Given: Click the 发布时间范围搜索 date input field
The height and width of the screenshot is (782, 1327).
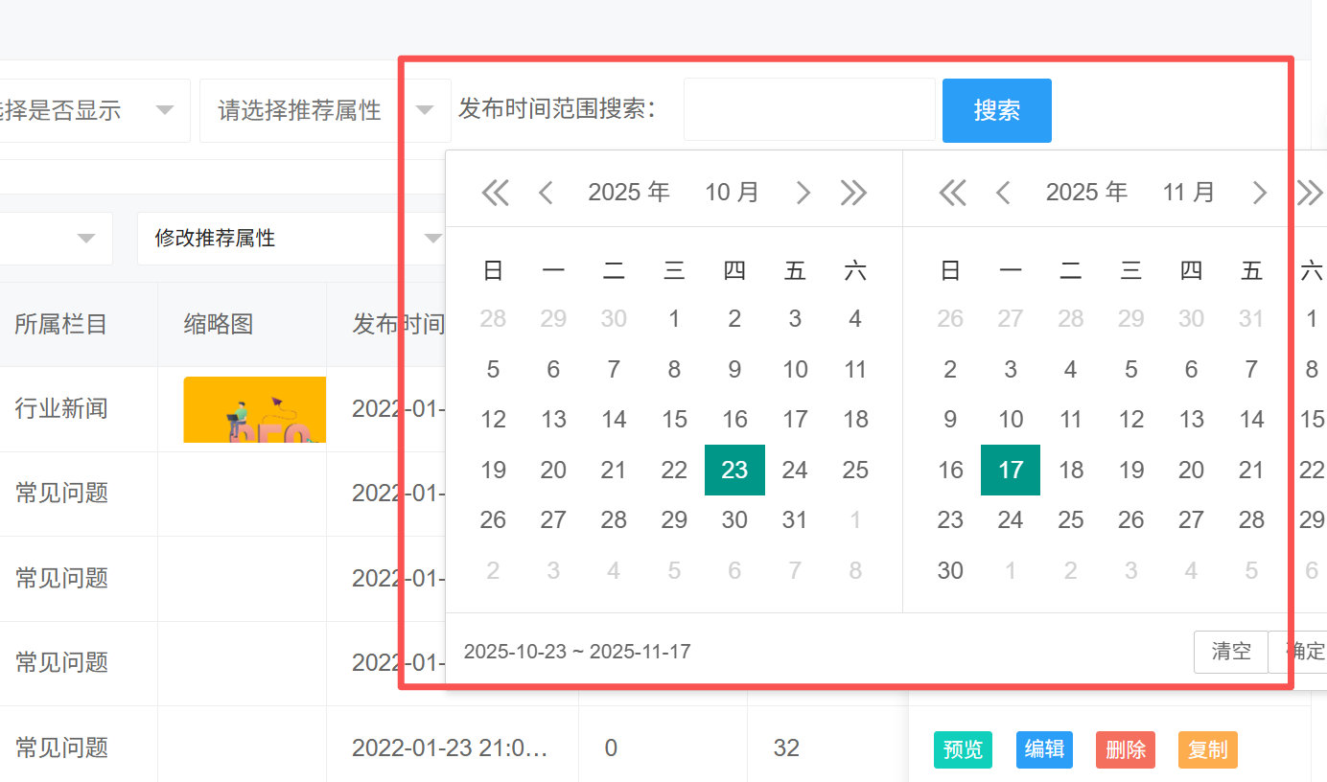Looking at the screenshot, I should tap(808, 110).
